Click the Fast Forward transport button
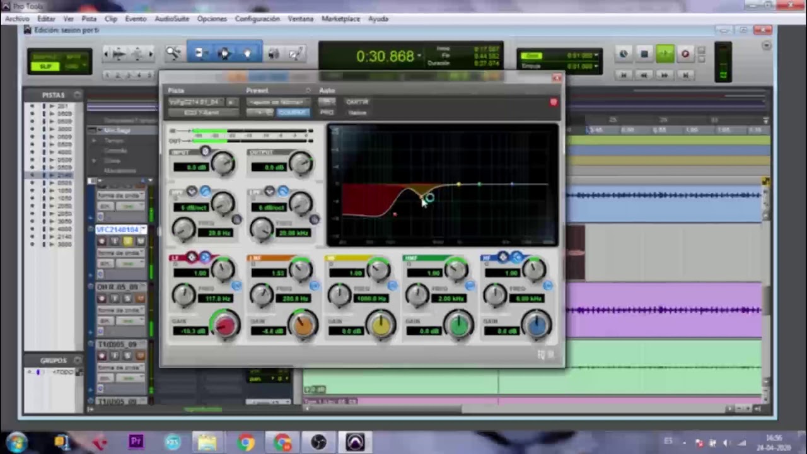This screenshot has height=454, width=807. [x=664, y=74]
